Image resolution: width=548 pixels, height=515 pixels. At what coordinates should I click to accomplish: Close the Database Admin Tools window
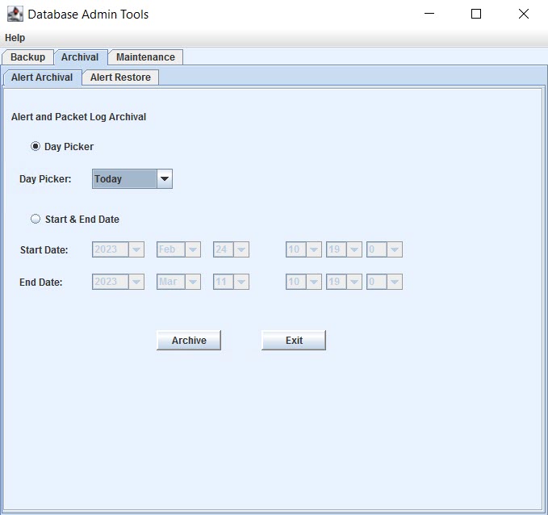(524, 14)
